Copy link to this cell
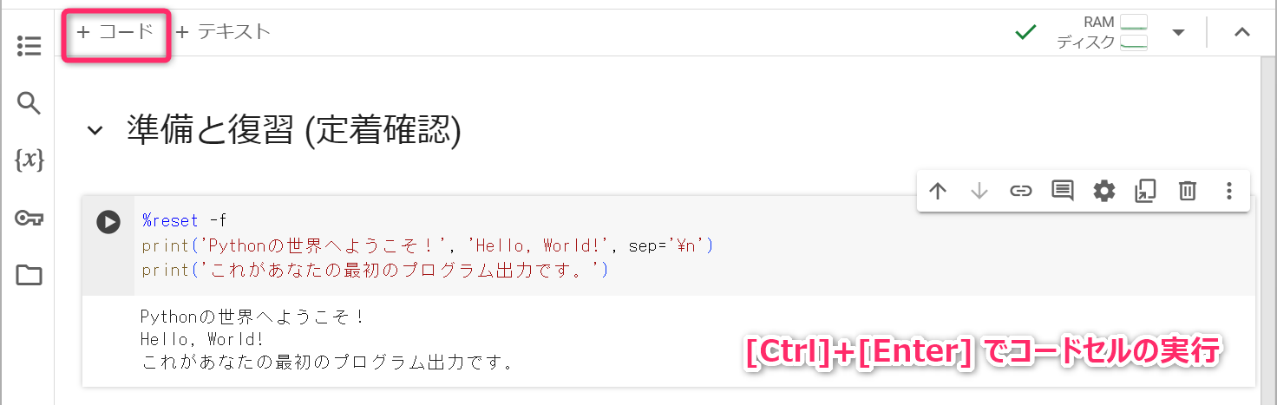The image size is (1277, 405). pyautogui.click(x=1021, y=191)
